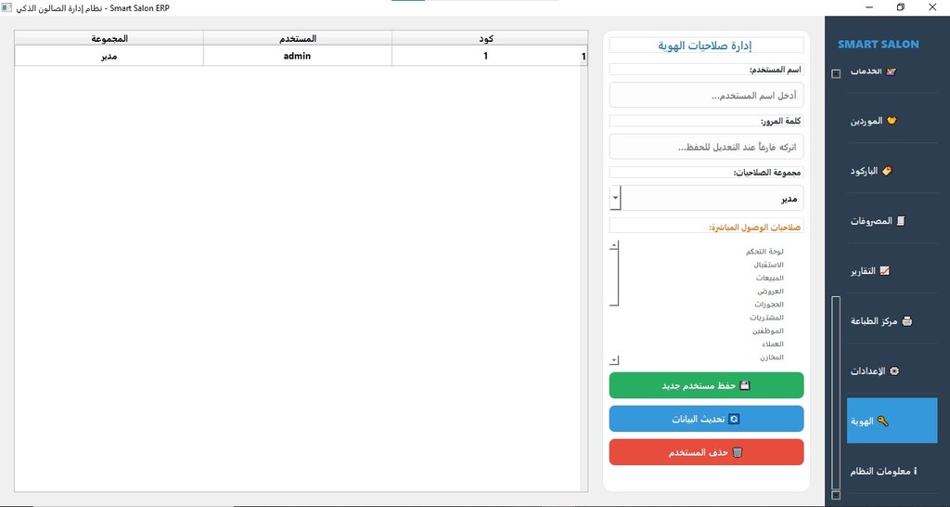This screenshot has width=950, height=507.
Task: Click the permissions group dropdown arrow
Action: (615, 199)
